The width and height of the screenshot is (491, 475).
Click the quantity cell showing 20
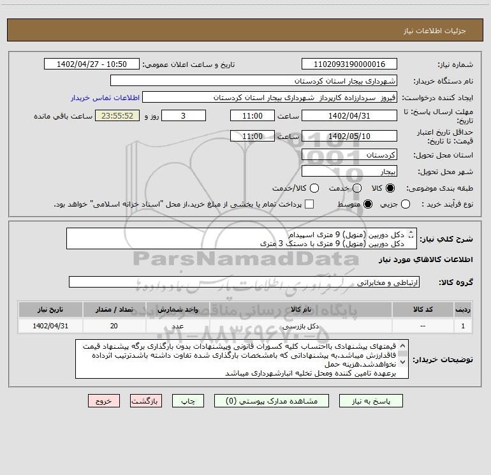(x=114, y=326)
